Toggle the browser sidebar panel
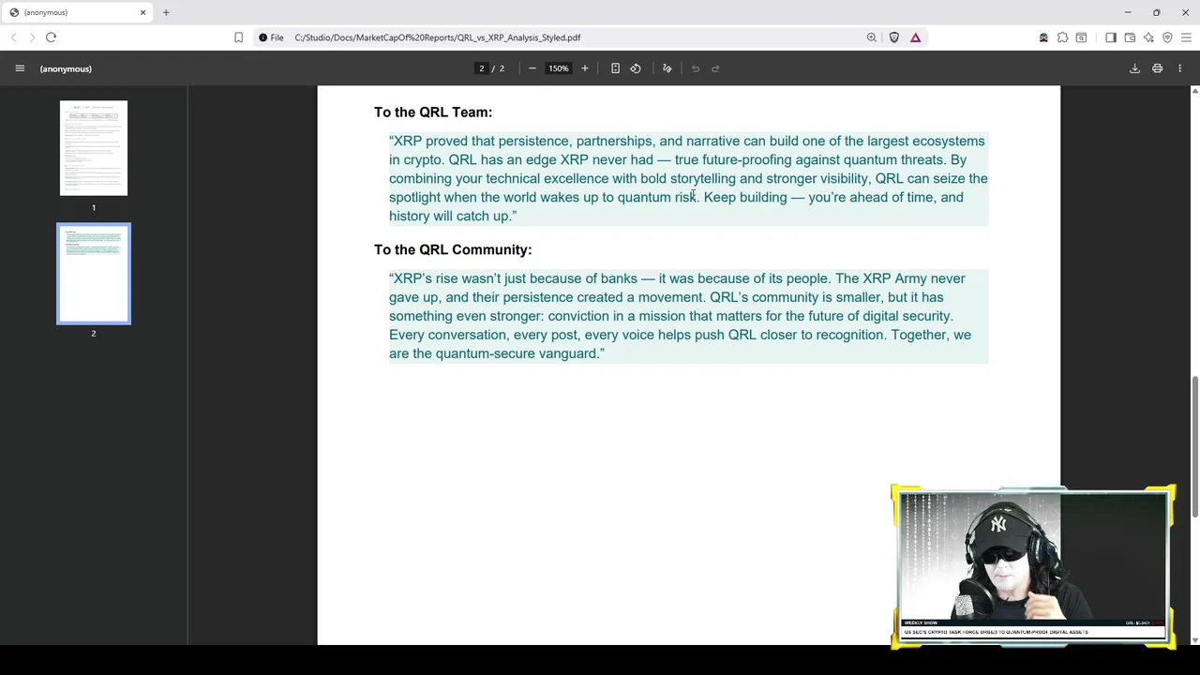Viewport: 1200px width, 675px height. point(1111,37)
